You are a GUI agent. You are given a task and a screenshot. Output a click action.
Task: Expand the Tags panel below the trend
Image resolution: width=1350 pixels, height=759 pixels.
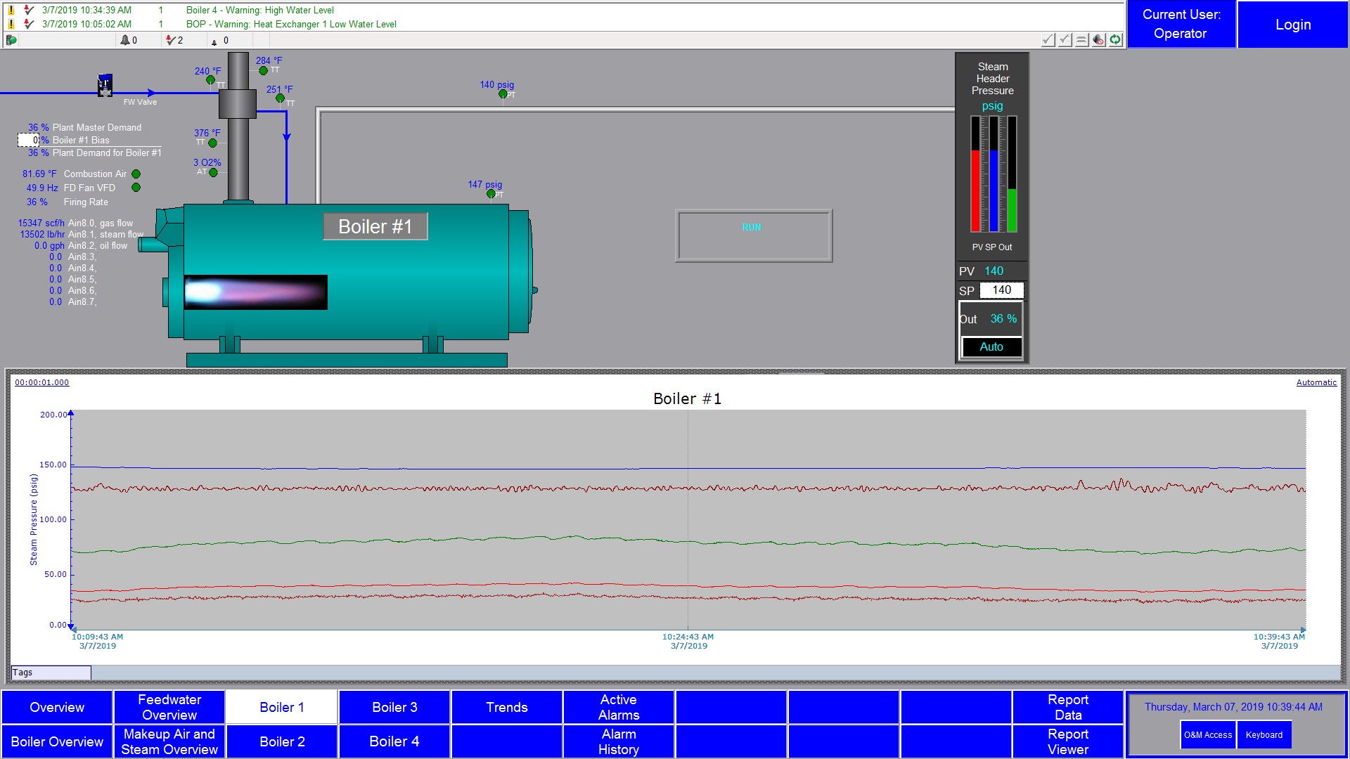51,673
